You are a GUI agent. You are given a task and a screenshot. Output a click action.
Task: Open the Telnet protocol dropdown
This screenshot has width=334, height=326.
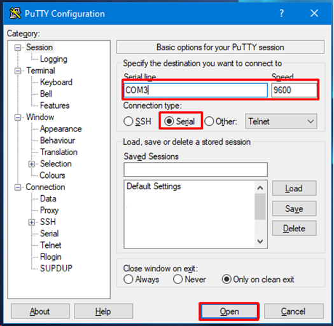coord(281,121)
